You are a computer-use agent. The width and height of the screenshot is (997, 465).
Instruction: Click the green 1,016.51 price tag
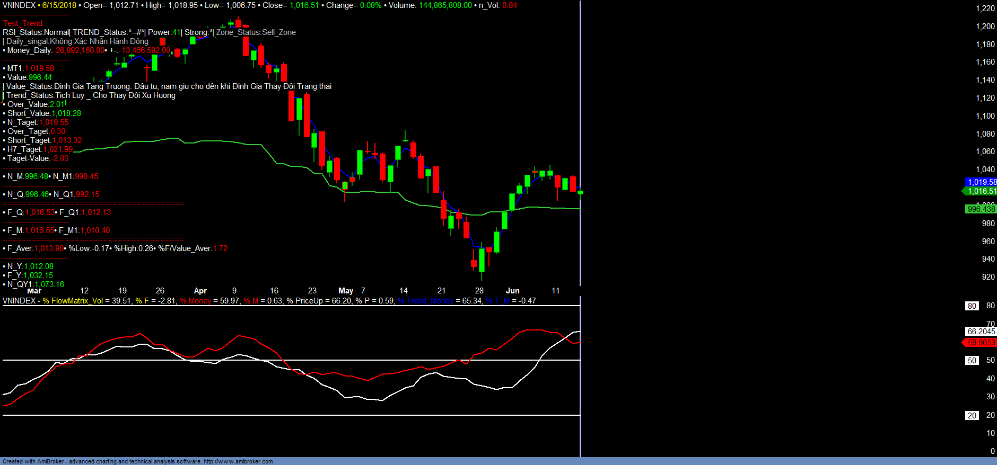click(x=981, y=191)
